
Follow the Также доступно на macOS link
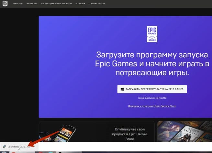(x=152, y=98)
